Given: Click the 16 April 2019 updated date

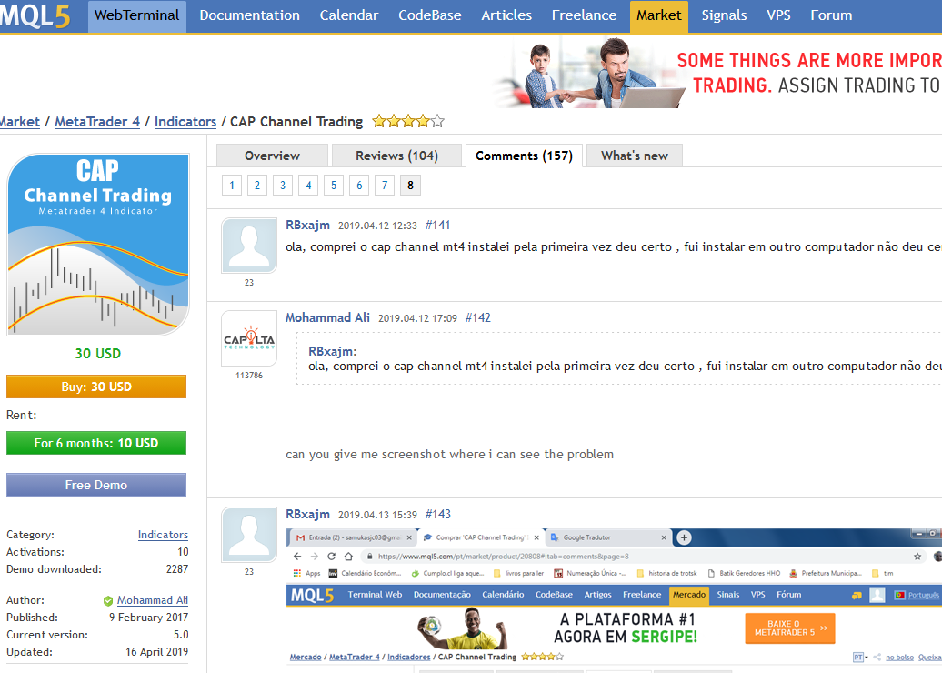Looking at the screenshot, I should coord(156,652).
